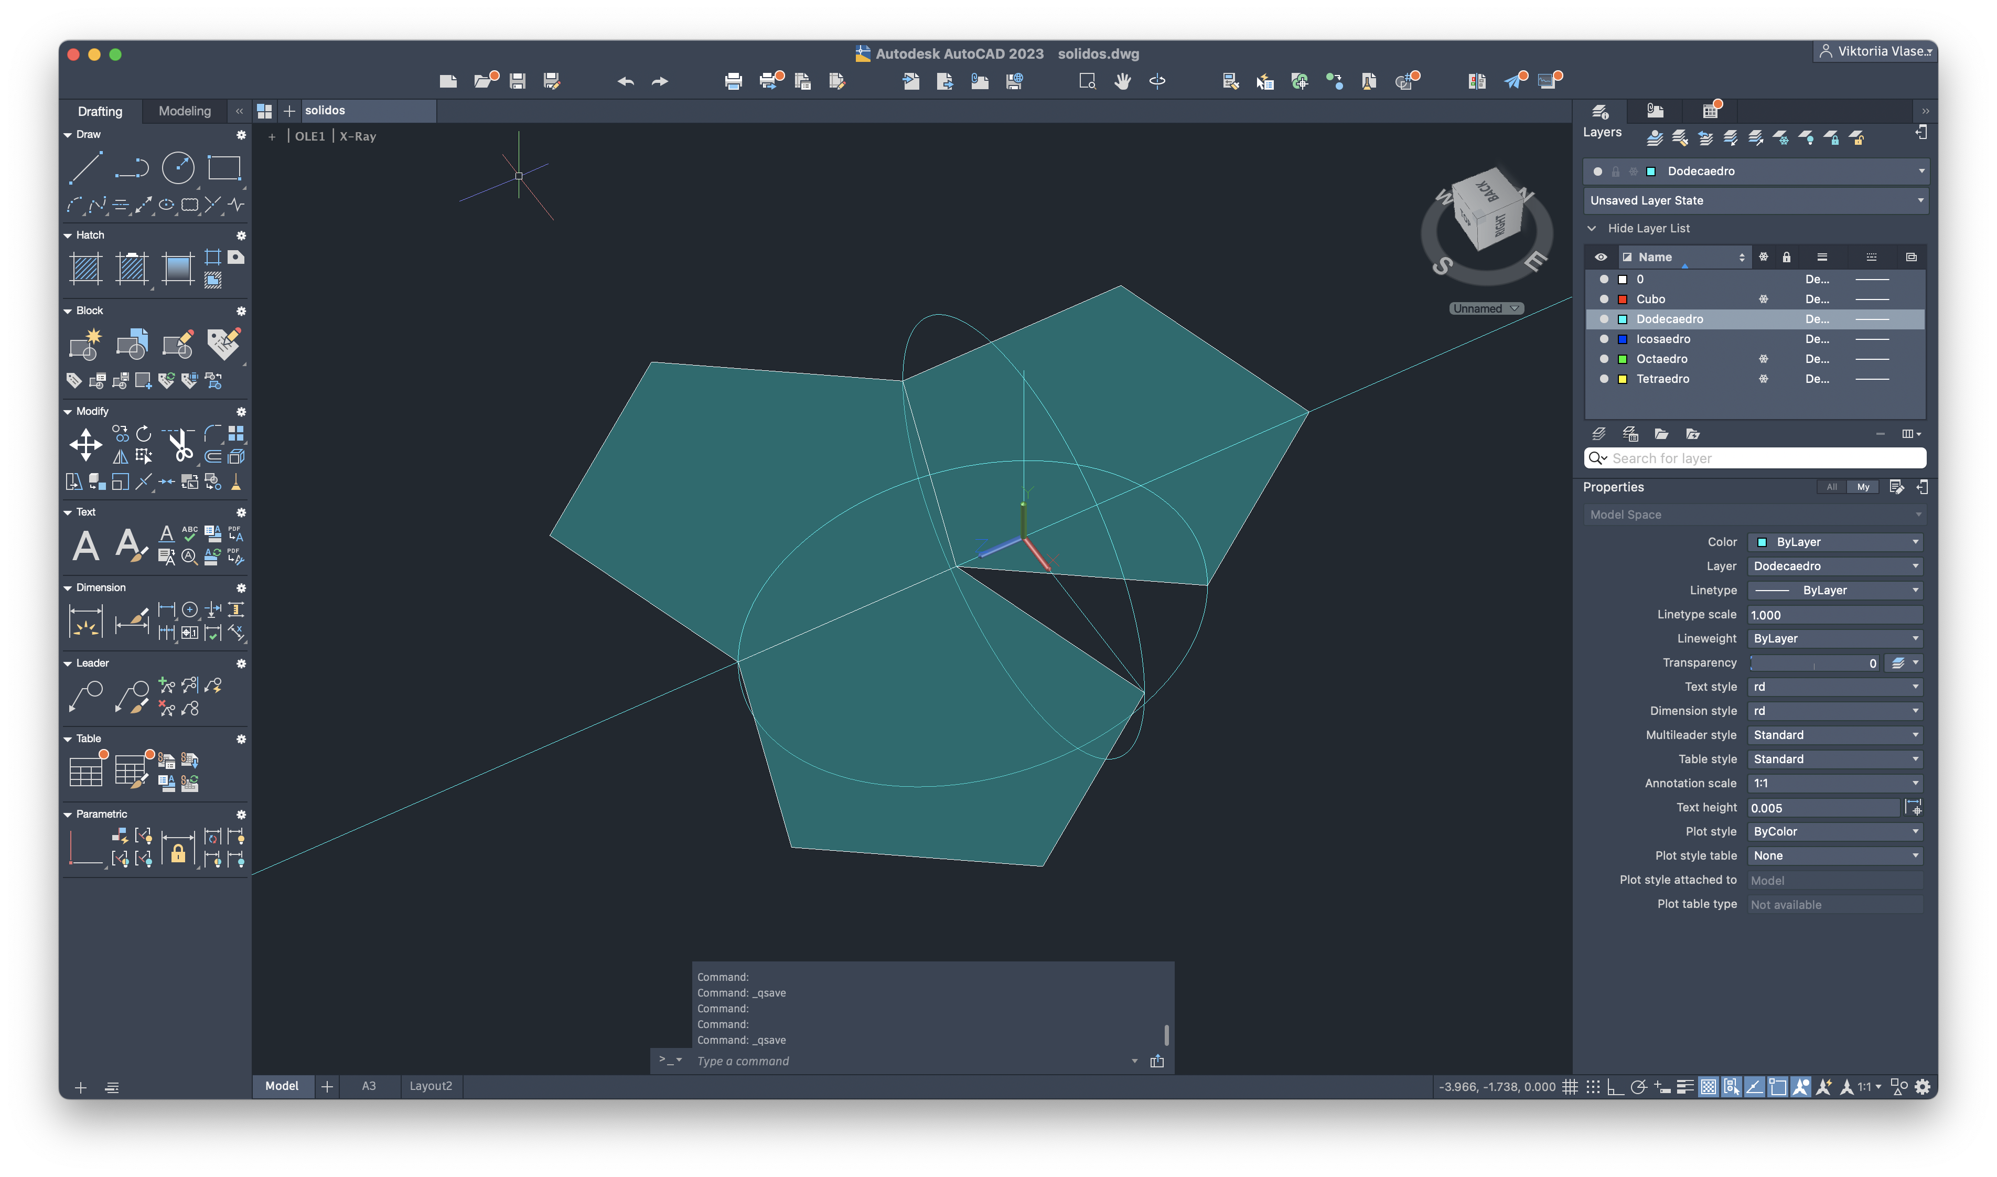This screenshot has width=1997, height=1177.
Task: Click the Insert Table icon
Action: pos(85,770)
